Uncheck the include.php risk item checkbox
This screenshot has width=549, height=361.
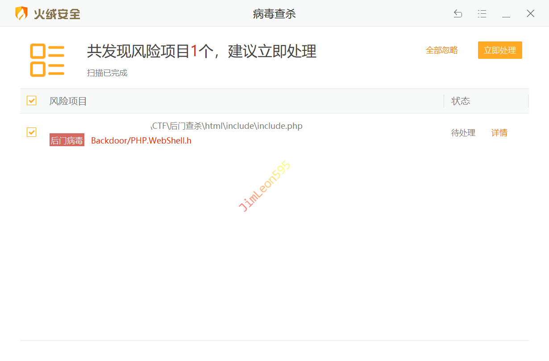pyautogui.click(x=32, y=132)
